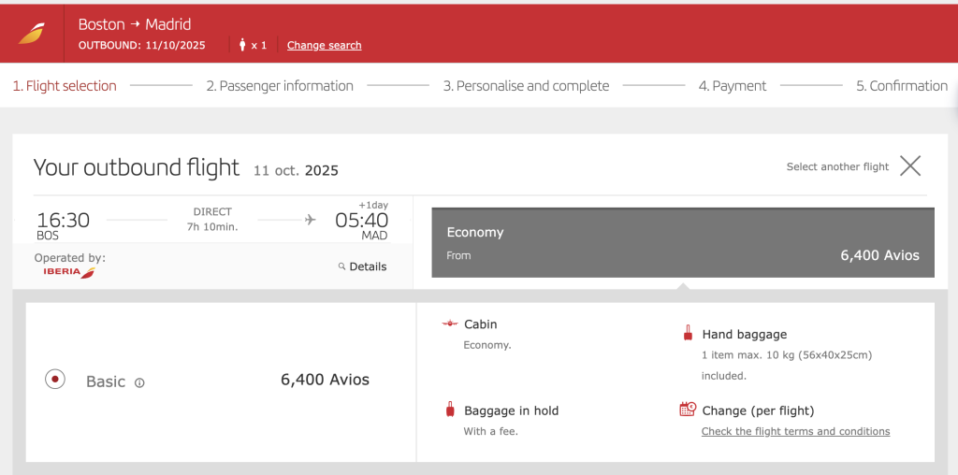Viewport: 958px width, 475px height.
Task: Expand the Economy fare panel
Action: (x=682, y=243)
